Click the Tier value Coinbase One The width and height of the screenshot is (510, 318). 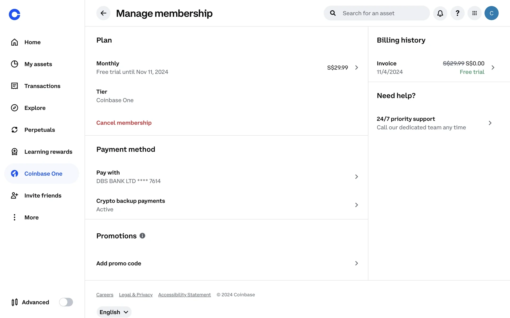[x=115, y=100]
